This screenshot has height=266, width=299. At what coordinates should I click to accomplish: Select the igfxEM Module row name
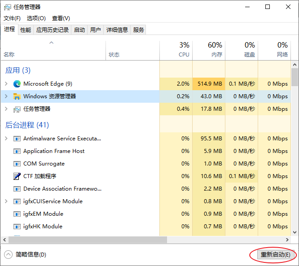tap(43, 214)
